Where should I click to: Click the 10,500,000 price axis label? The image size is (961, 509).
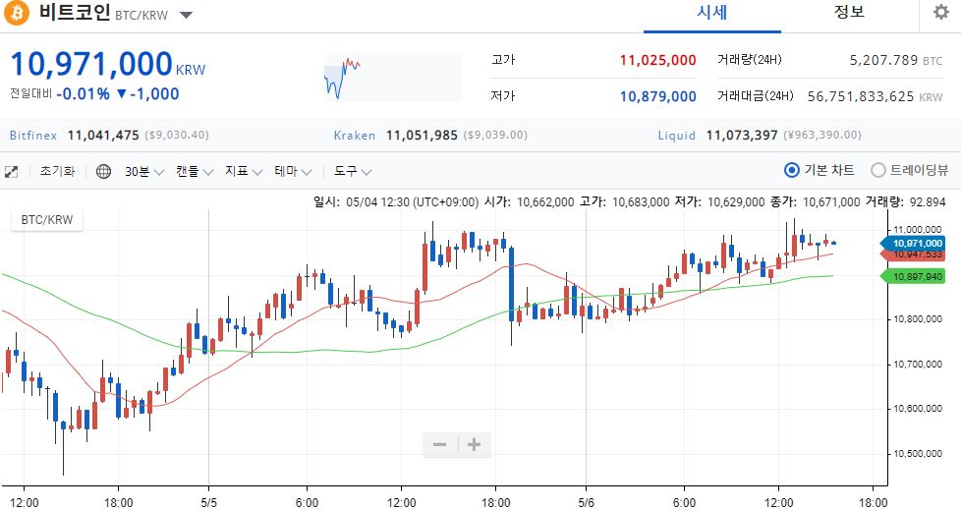click(918, 454)
